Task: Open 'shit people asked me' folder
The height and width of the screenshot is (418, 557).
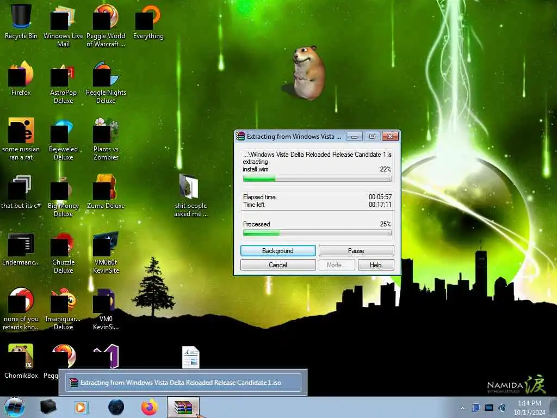Action: click(x=190, y=195)
